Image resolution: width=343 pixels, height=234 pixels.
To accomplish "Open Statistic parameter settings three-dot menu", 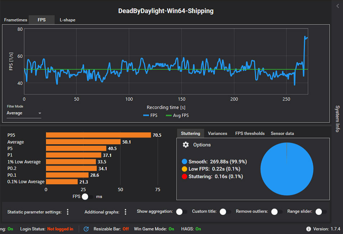I will point(67,212).
